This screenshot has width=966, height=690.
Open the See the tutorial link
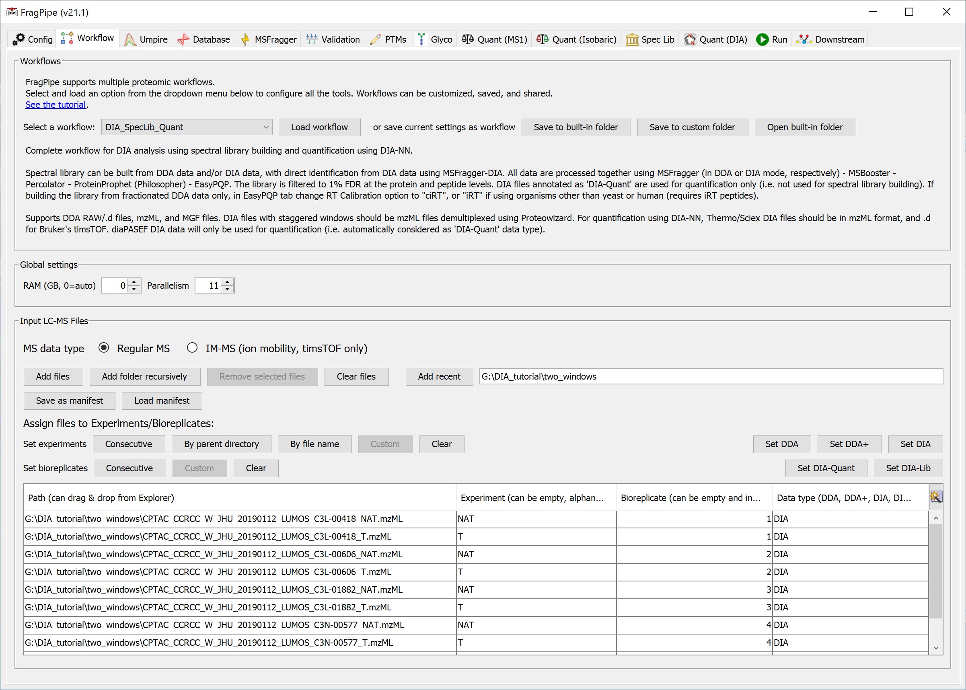[x=55, y=105]
